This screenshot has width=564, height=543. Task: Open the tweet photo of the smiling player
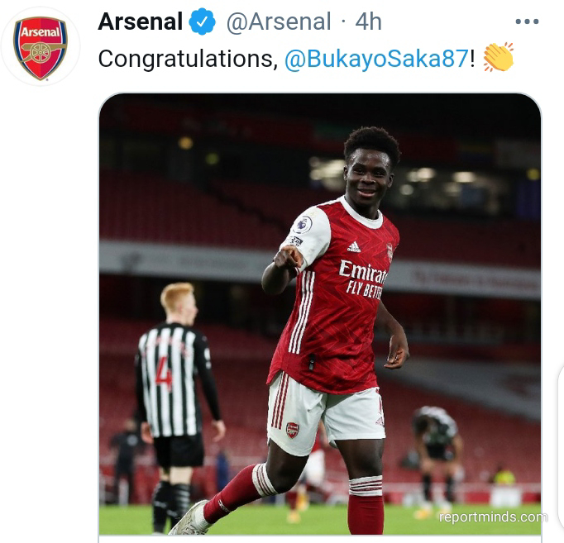point(320,314)
